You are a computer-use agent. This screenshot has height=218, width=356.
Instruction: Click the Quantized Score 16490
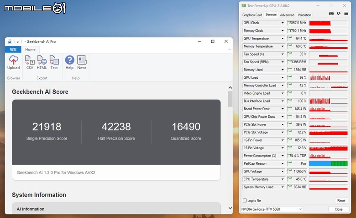pos(186,127)
